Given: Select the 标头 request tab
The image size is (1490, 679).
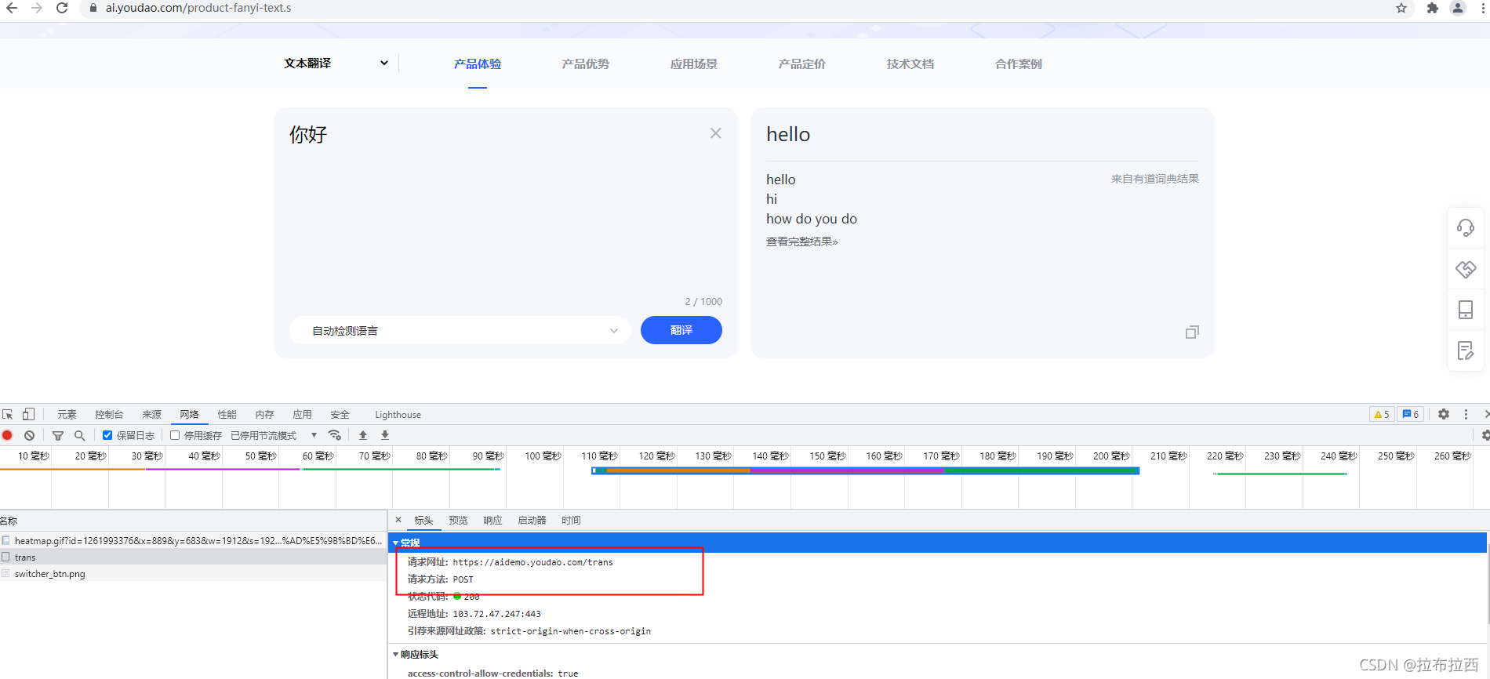Looking at the screenshot, I should point(423,521).
